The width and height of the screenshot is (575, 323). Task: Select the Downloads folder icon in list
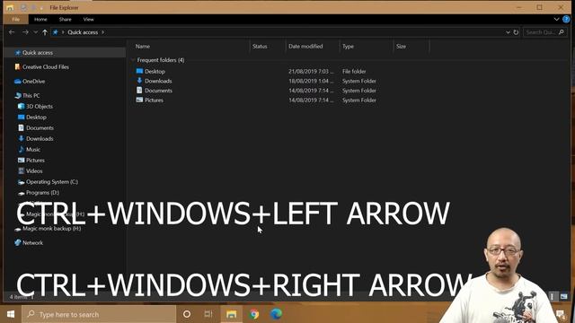[139, 81]
